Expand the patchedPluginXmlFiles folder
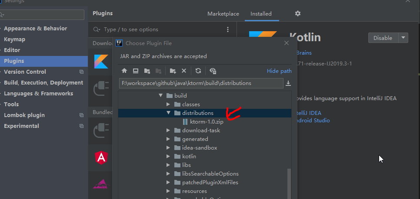The image size is (420, 199). [x=168, y=183]
